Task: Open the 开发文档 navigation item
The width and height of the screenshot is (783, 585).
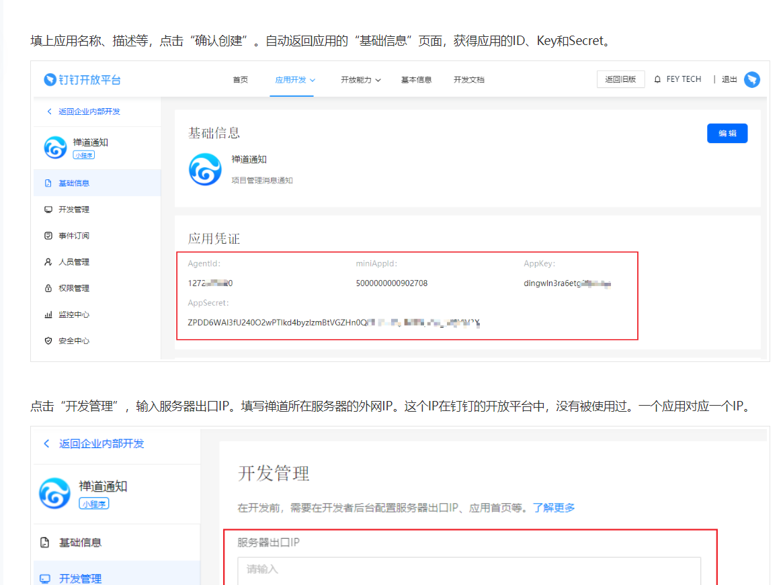Action: (468, 80)
